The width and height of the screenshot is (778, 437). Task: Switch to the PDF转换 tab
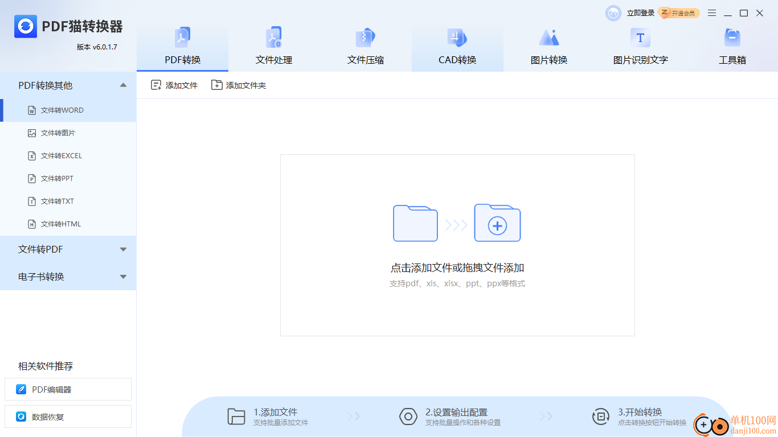tap(182, 48)
